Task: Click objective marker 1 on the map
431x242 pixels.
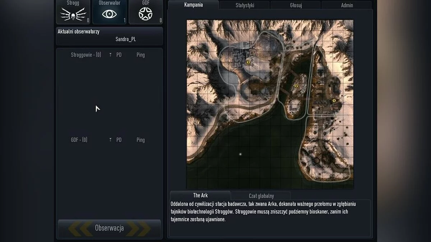Action: pyautogui.click(x=334, y=101)
